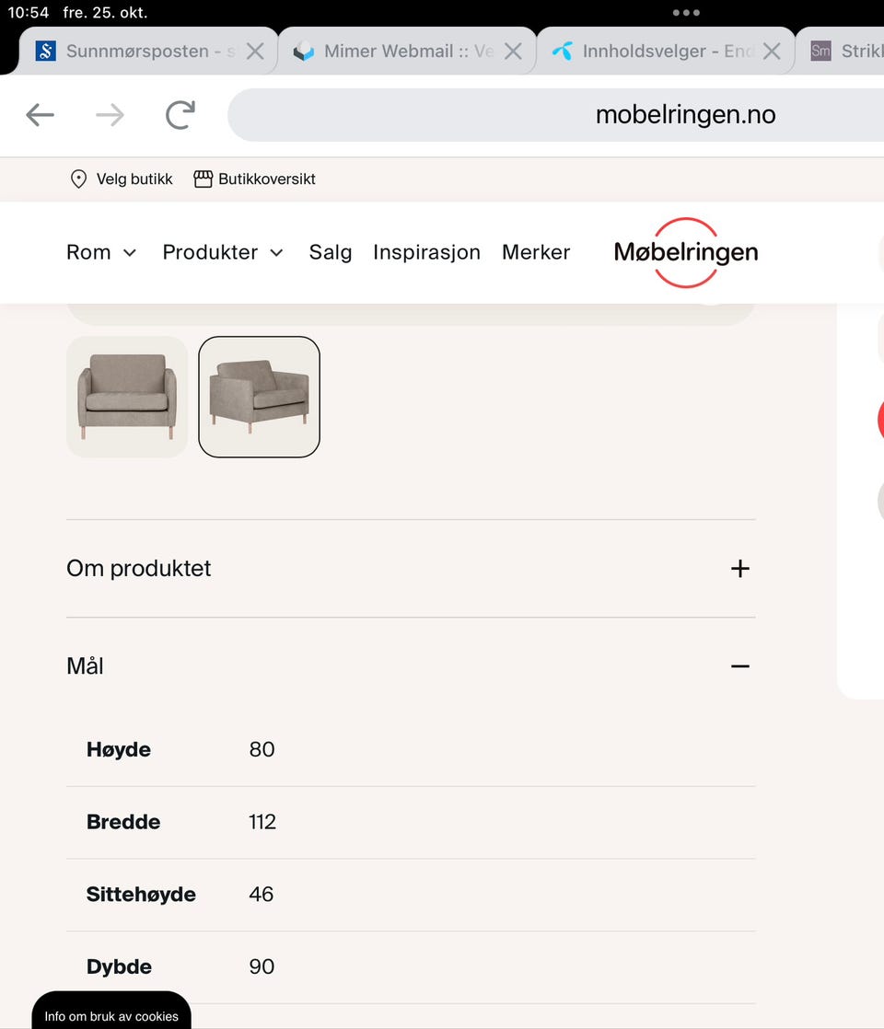Switch to the Sunnmørsposten tab
884x1029 pixels.
(x=147, y=52)
